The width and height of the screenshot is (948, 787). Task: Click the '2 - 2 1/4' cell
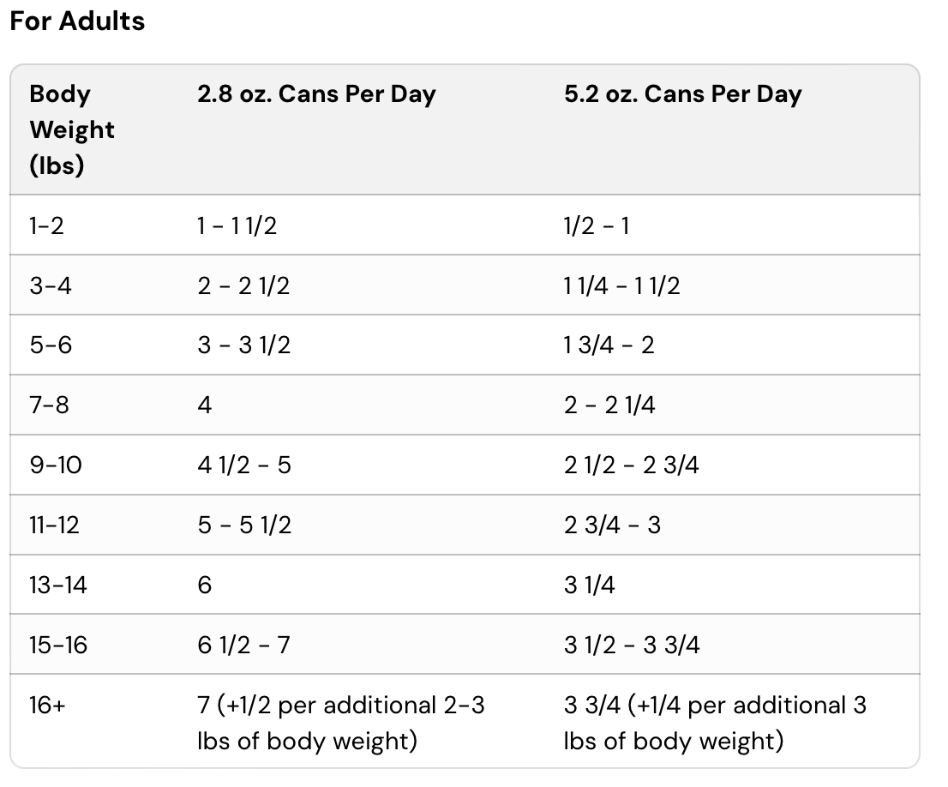click(609, 405)
